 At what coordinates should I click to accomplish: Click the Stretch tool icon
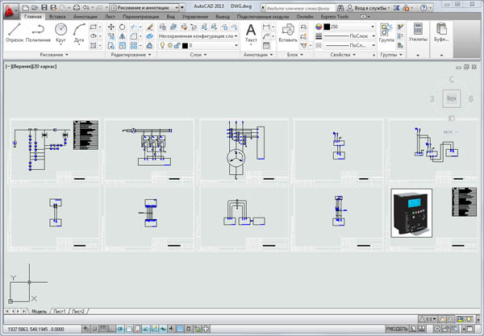(111, 46)
